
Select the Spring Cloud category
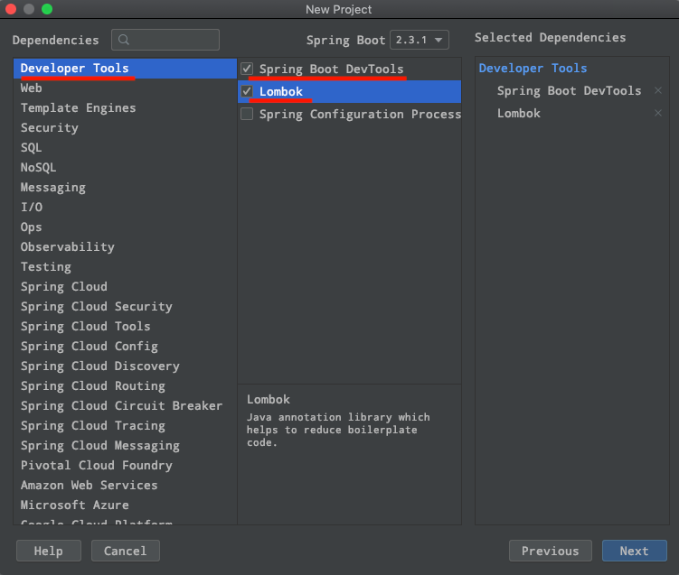point(125,287)
